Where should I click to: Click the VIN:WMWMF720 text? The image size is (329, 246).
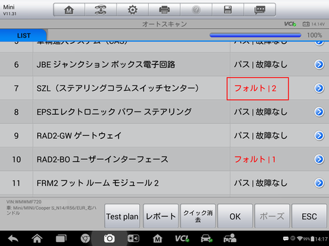tap(24, 202)
